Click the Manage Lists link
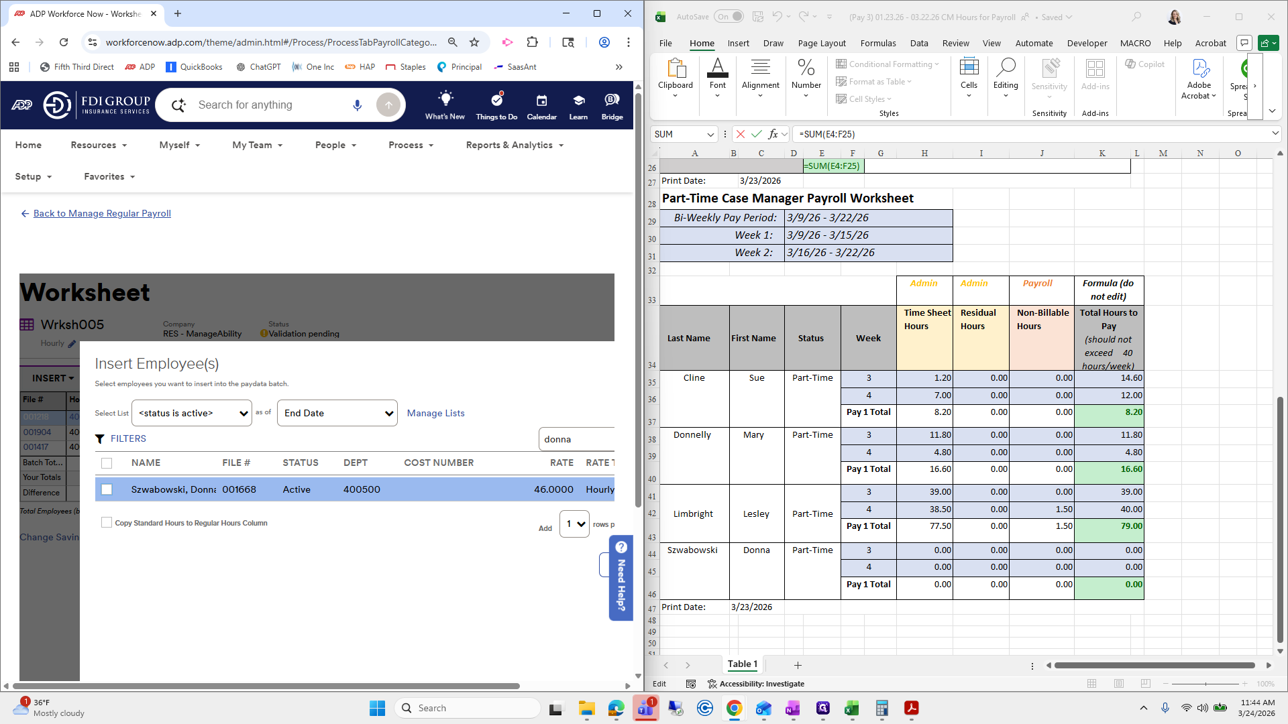This screenshot has height=724, width=1288. click(x=435, y=414)
